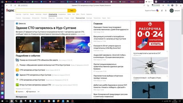Favorite the 24.kz source with star
Viewport: 183px width, 103px height.
71,60
